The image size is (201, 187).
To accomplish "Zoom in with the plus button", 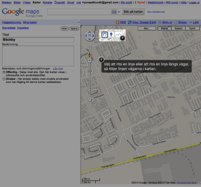I will click(x=90, y=61).
